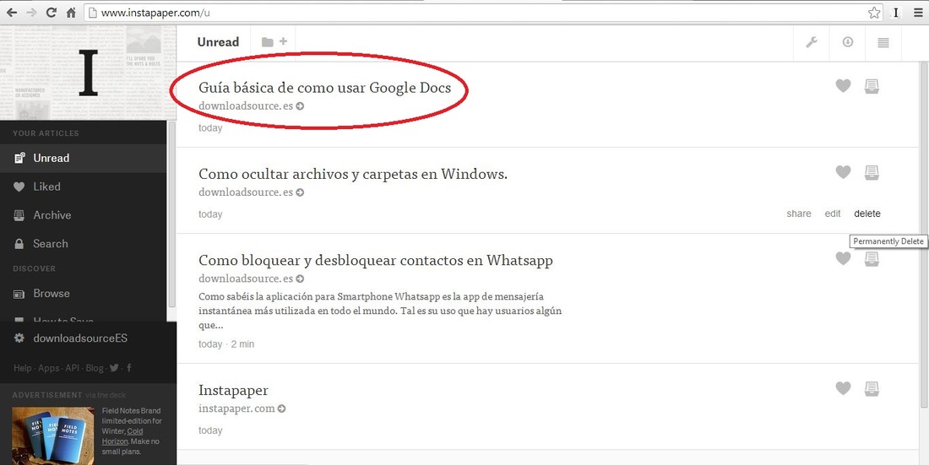Open the Instapaper extension icon in the browser toolbar
This screenshot has width=929, height=465.
click(896, 13)
